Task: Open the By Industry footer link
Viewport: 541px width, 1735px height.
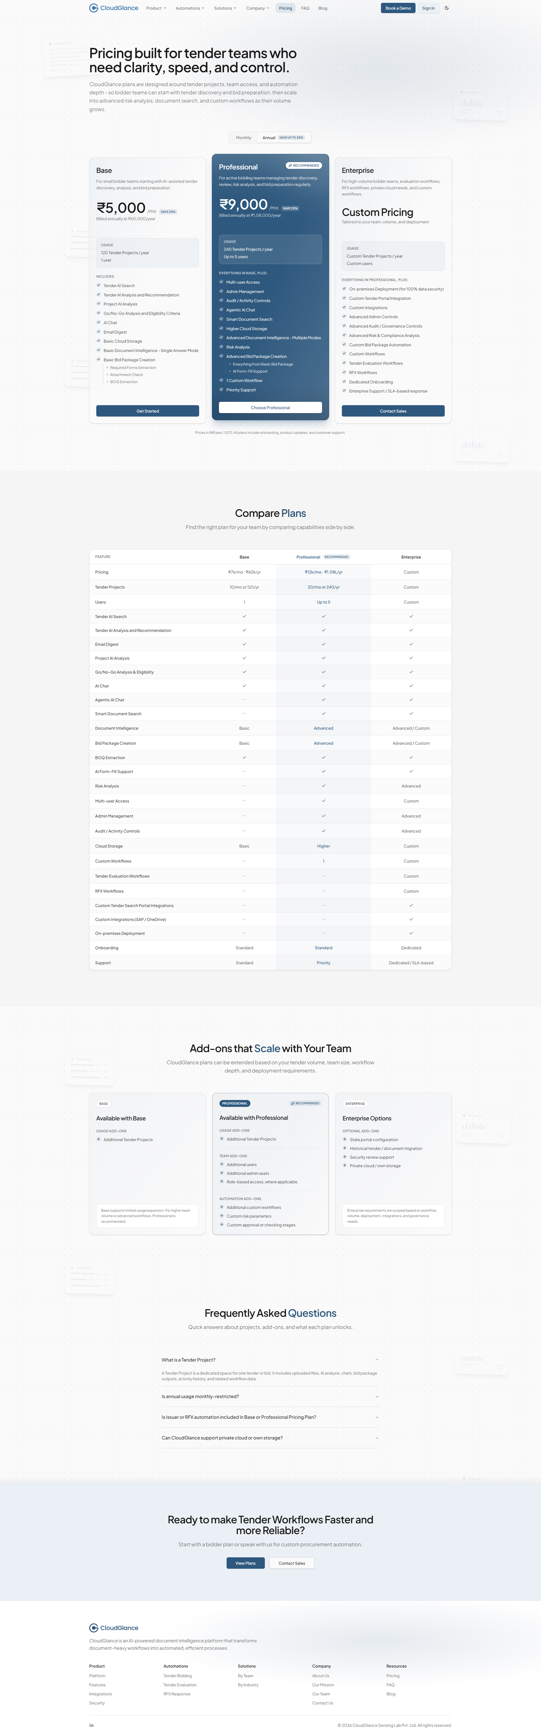Action: click(248, 1685)
